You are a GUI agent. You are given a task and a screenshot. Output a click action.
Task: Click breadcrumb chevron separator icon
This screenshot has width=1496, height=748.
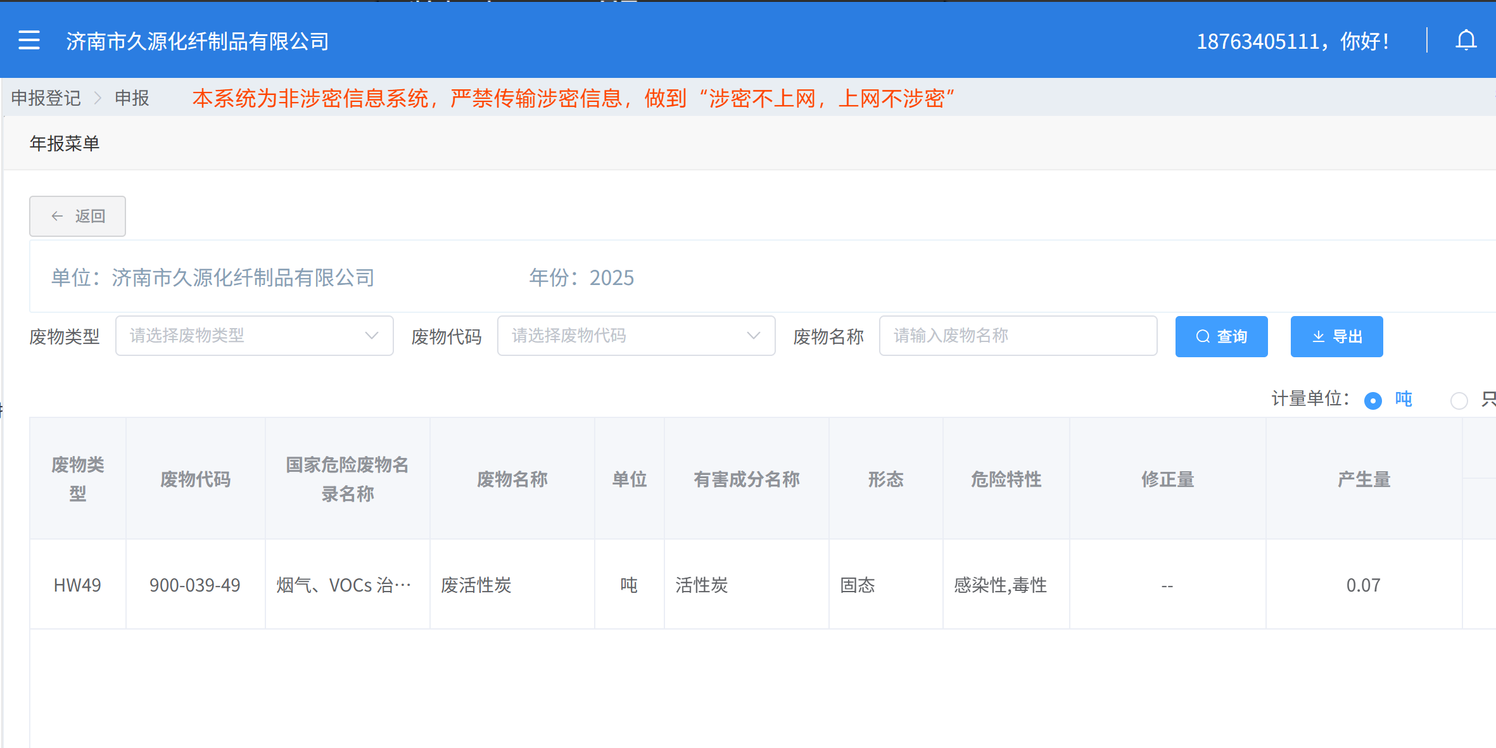pyautogui.click(x=98, y=98)
